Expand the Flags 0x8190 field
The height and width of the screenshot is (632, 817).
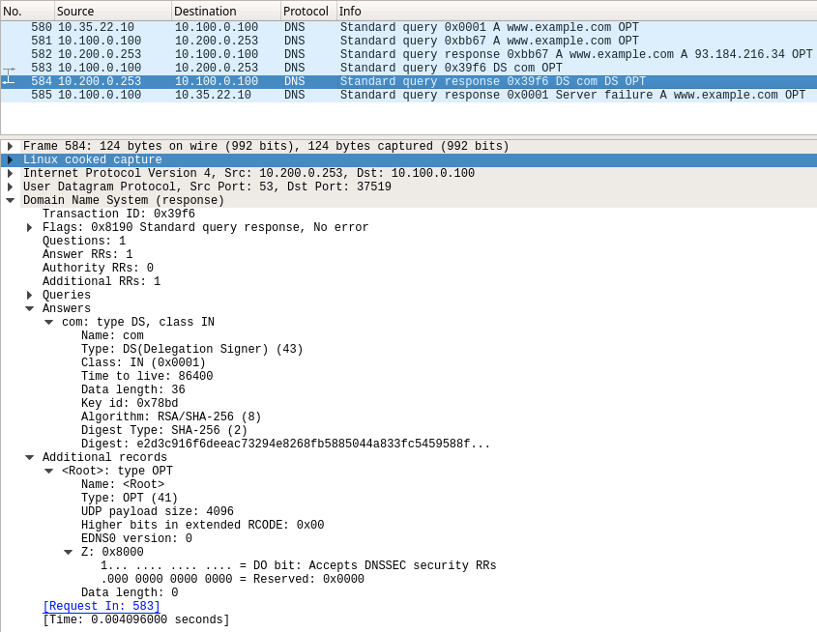[29, 228]
